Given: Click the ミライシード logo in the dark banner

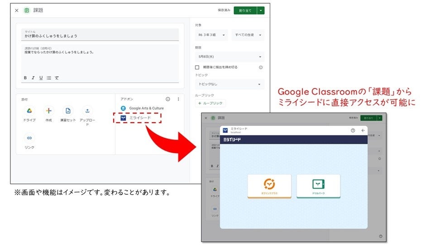Looking at the screenshot, I should tap(232, 139).
